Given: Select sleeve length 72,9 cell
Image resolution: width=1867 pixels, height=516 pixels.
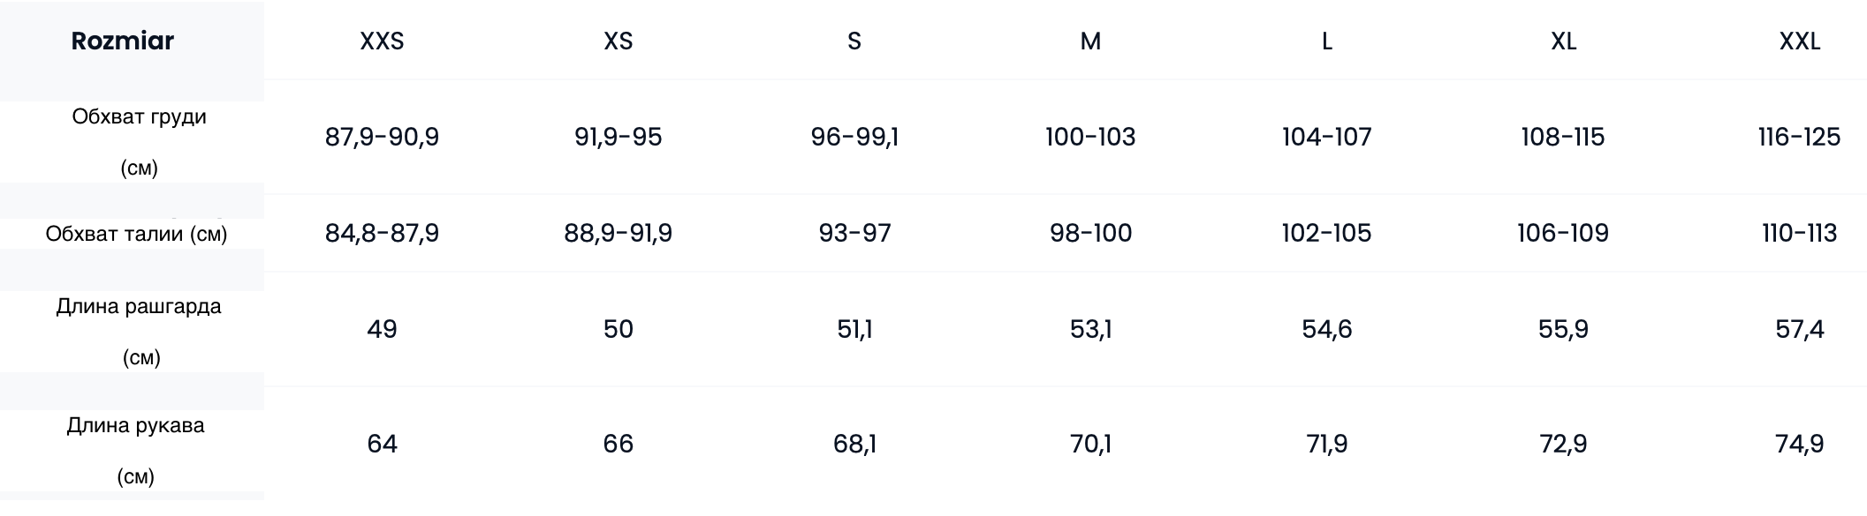Looking at the screenshot, I should point(1563,443).
